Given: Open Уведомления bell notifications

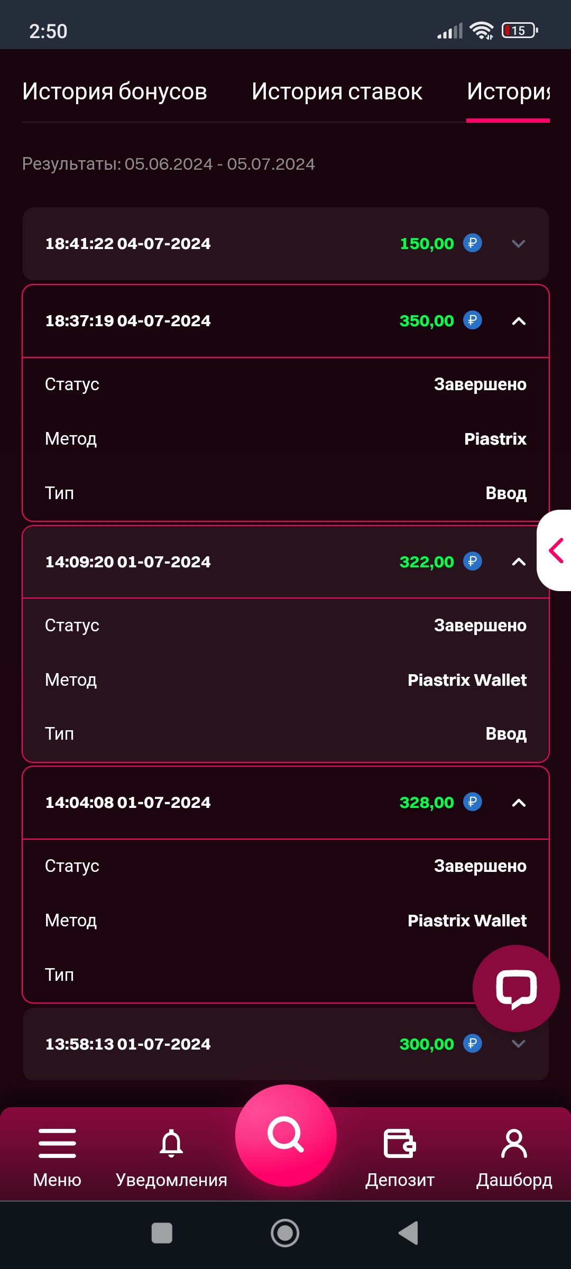Looking at the screenshot, I should tap(171, 1143).
